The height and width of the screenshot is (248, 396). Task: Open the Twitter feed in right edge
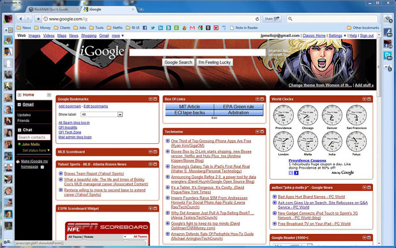coord(388,56)
